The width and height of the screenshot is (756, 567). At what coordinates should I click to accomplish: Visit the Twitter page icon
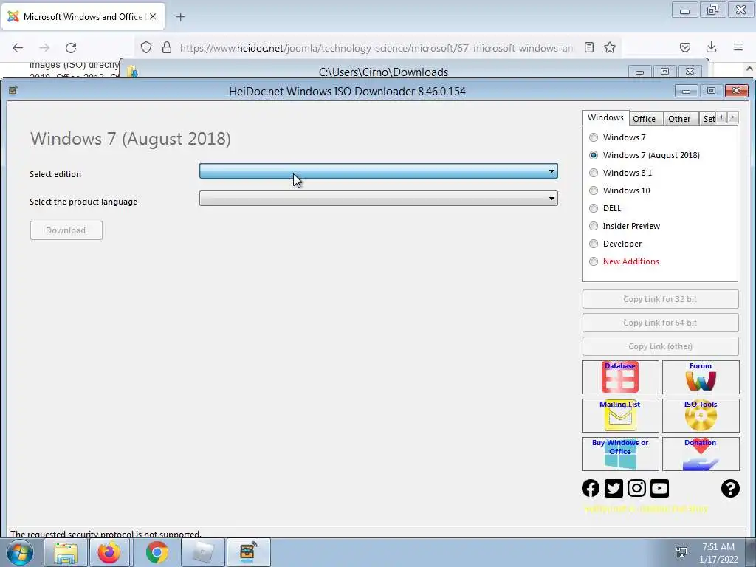pyautogui.click(x=614, y=488)
